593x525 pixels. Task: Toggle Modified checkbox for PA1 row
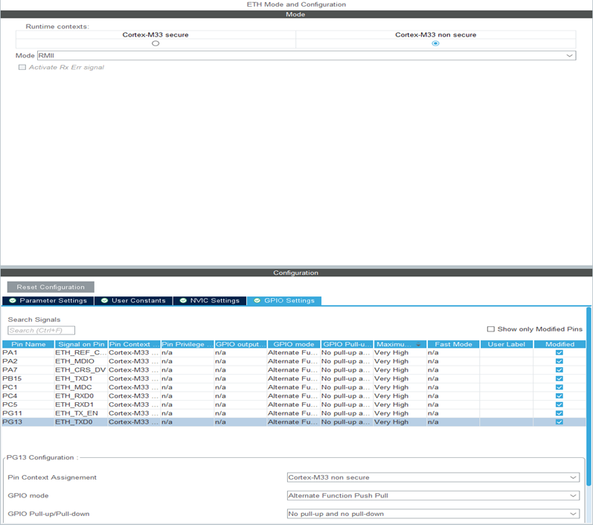[x=560, y=353]
